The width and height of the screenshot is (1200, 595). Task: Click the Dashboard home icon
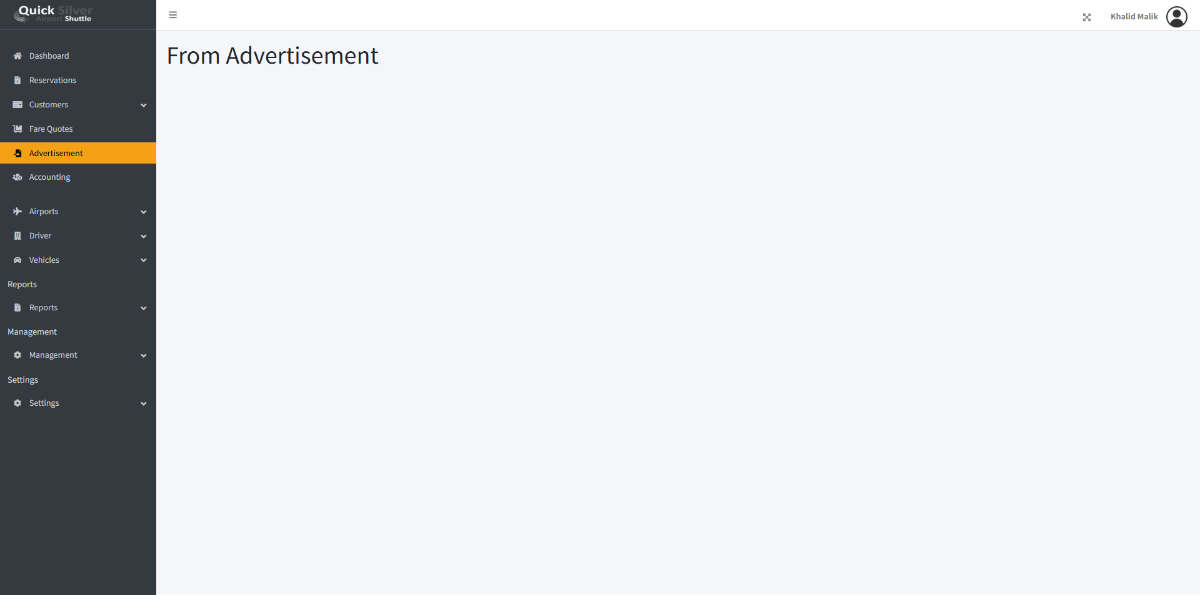point(17,56)
